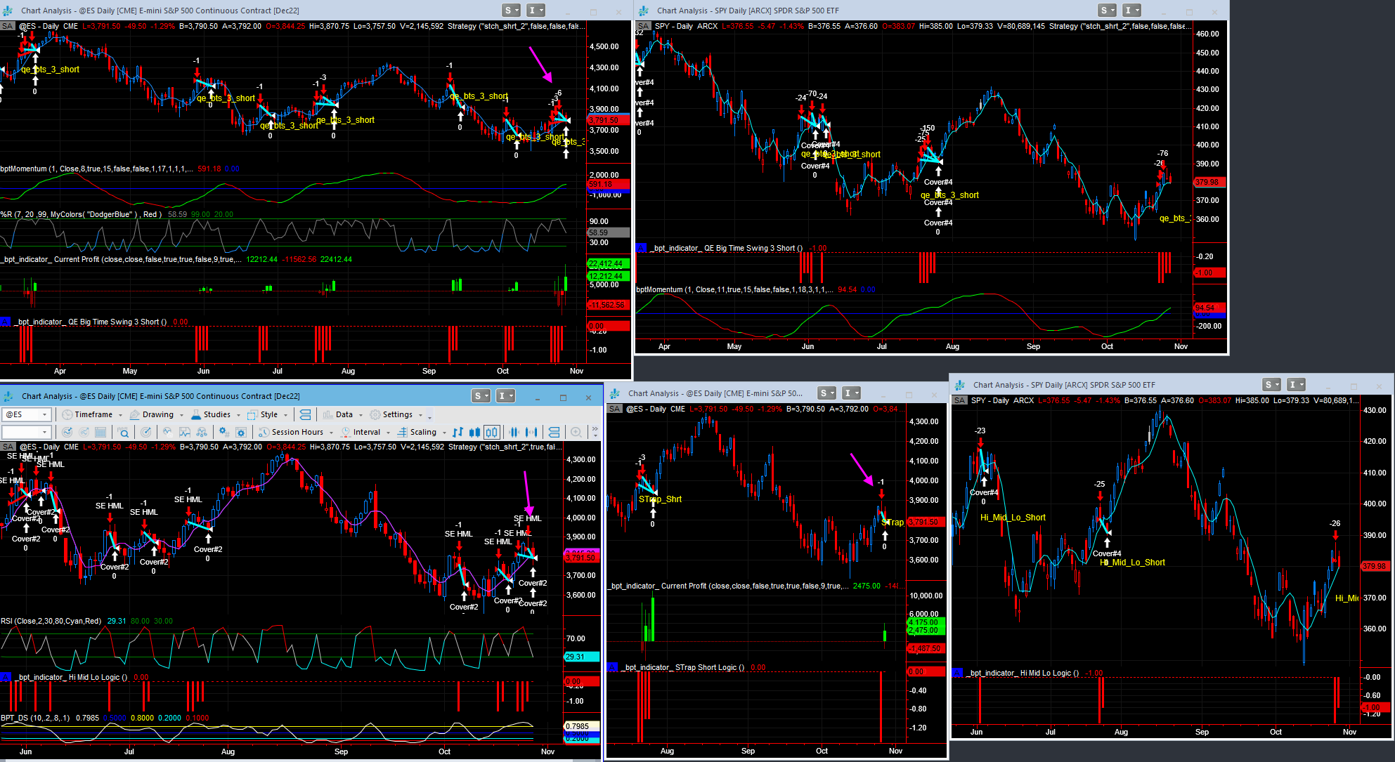Viewport: 1395px width, 762px height.
Task: Select the OHLC bar chart style icon
Action: (x=458, y=432)
